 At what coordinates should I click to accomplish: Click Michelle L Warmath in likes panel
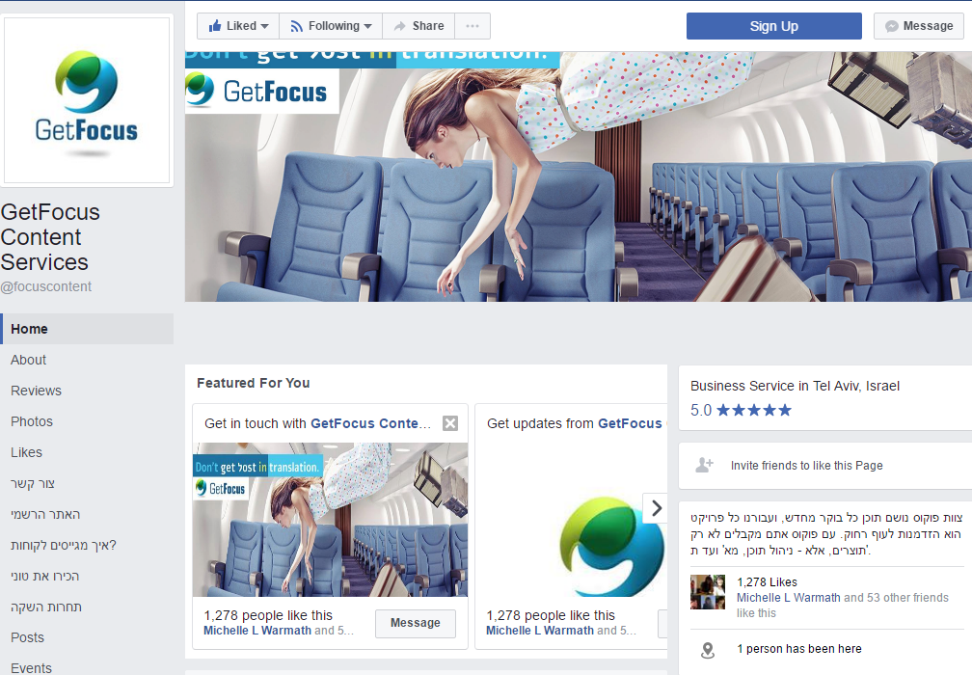(x=789, y=598)
